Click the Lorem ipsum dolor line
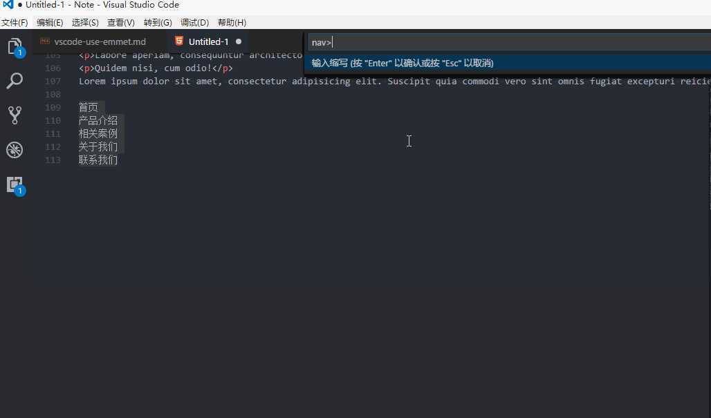This screenshot has width=711, height=418. (394, 82)
